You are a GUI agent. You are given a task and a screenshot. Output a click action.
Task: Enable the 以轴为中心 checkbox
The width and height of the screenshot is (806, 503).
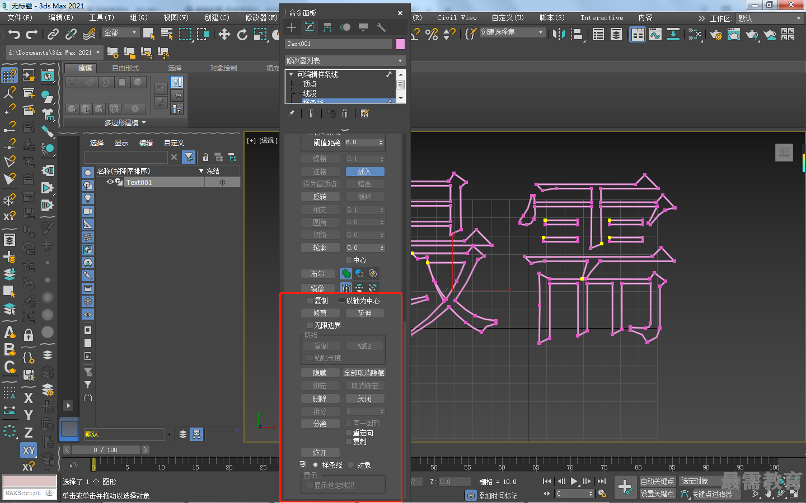click(342, 301)
